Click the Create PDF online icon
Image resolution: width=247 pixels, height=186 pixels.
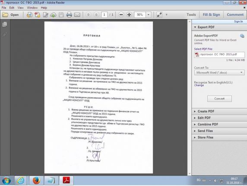(x=37, y=15)
